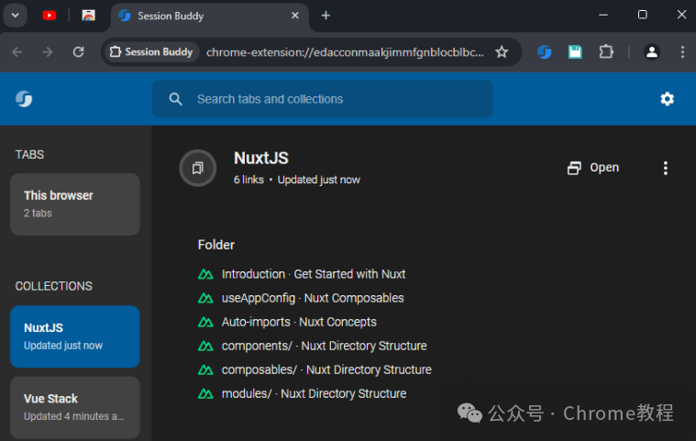Click Nuxt favicon beside components/ link

[x=205, y=346]
